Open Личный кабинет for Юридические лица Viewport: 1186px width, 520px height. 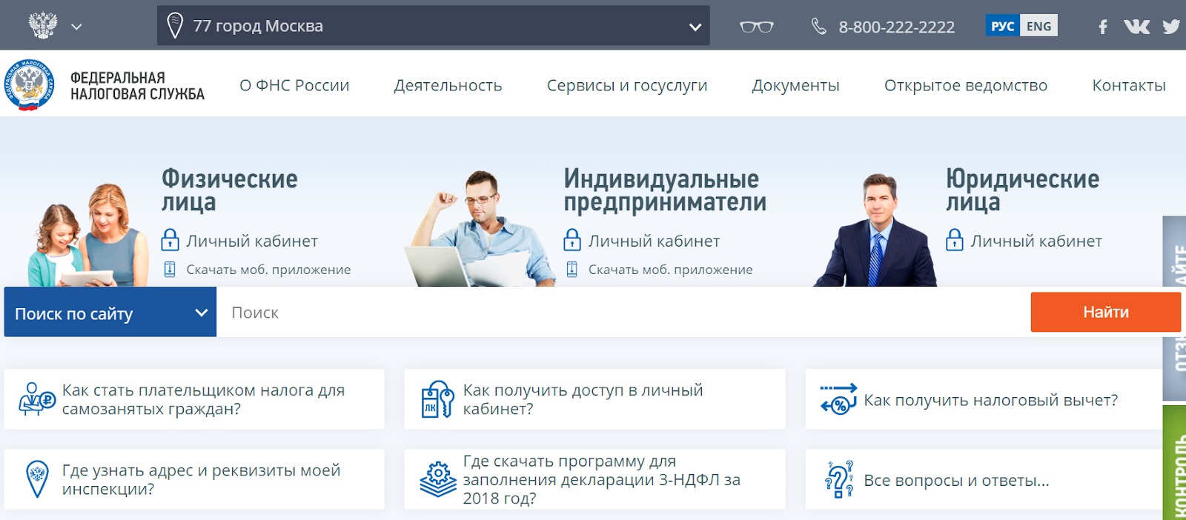1036,241
